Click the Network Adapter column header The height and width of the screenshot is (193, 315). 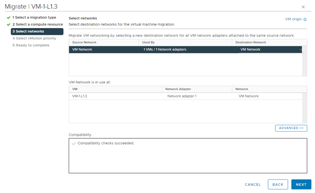(197, 89)
